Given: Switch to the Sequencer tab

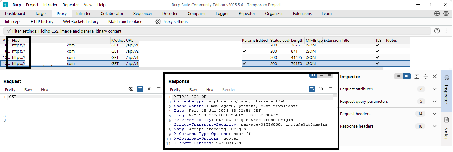Looking at the screenshot, I should click(143, 13).
